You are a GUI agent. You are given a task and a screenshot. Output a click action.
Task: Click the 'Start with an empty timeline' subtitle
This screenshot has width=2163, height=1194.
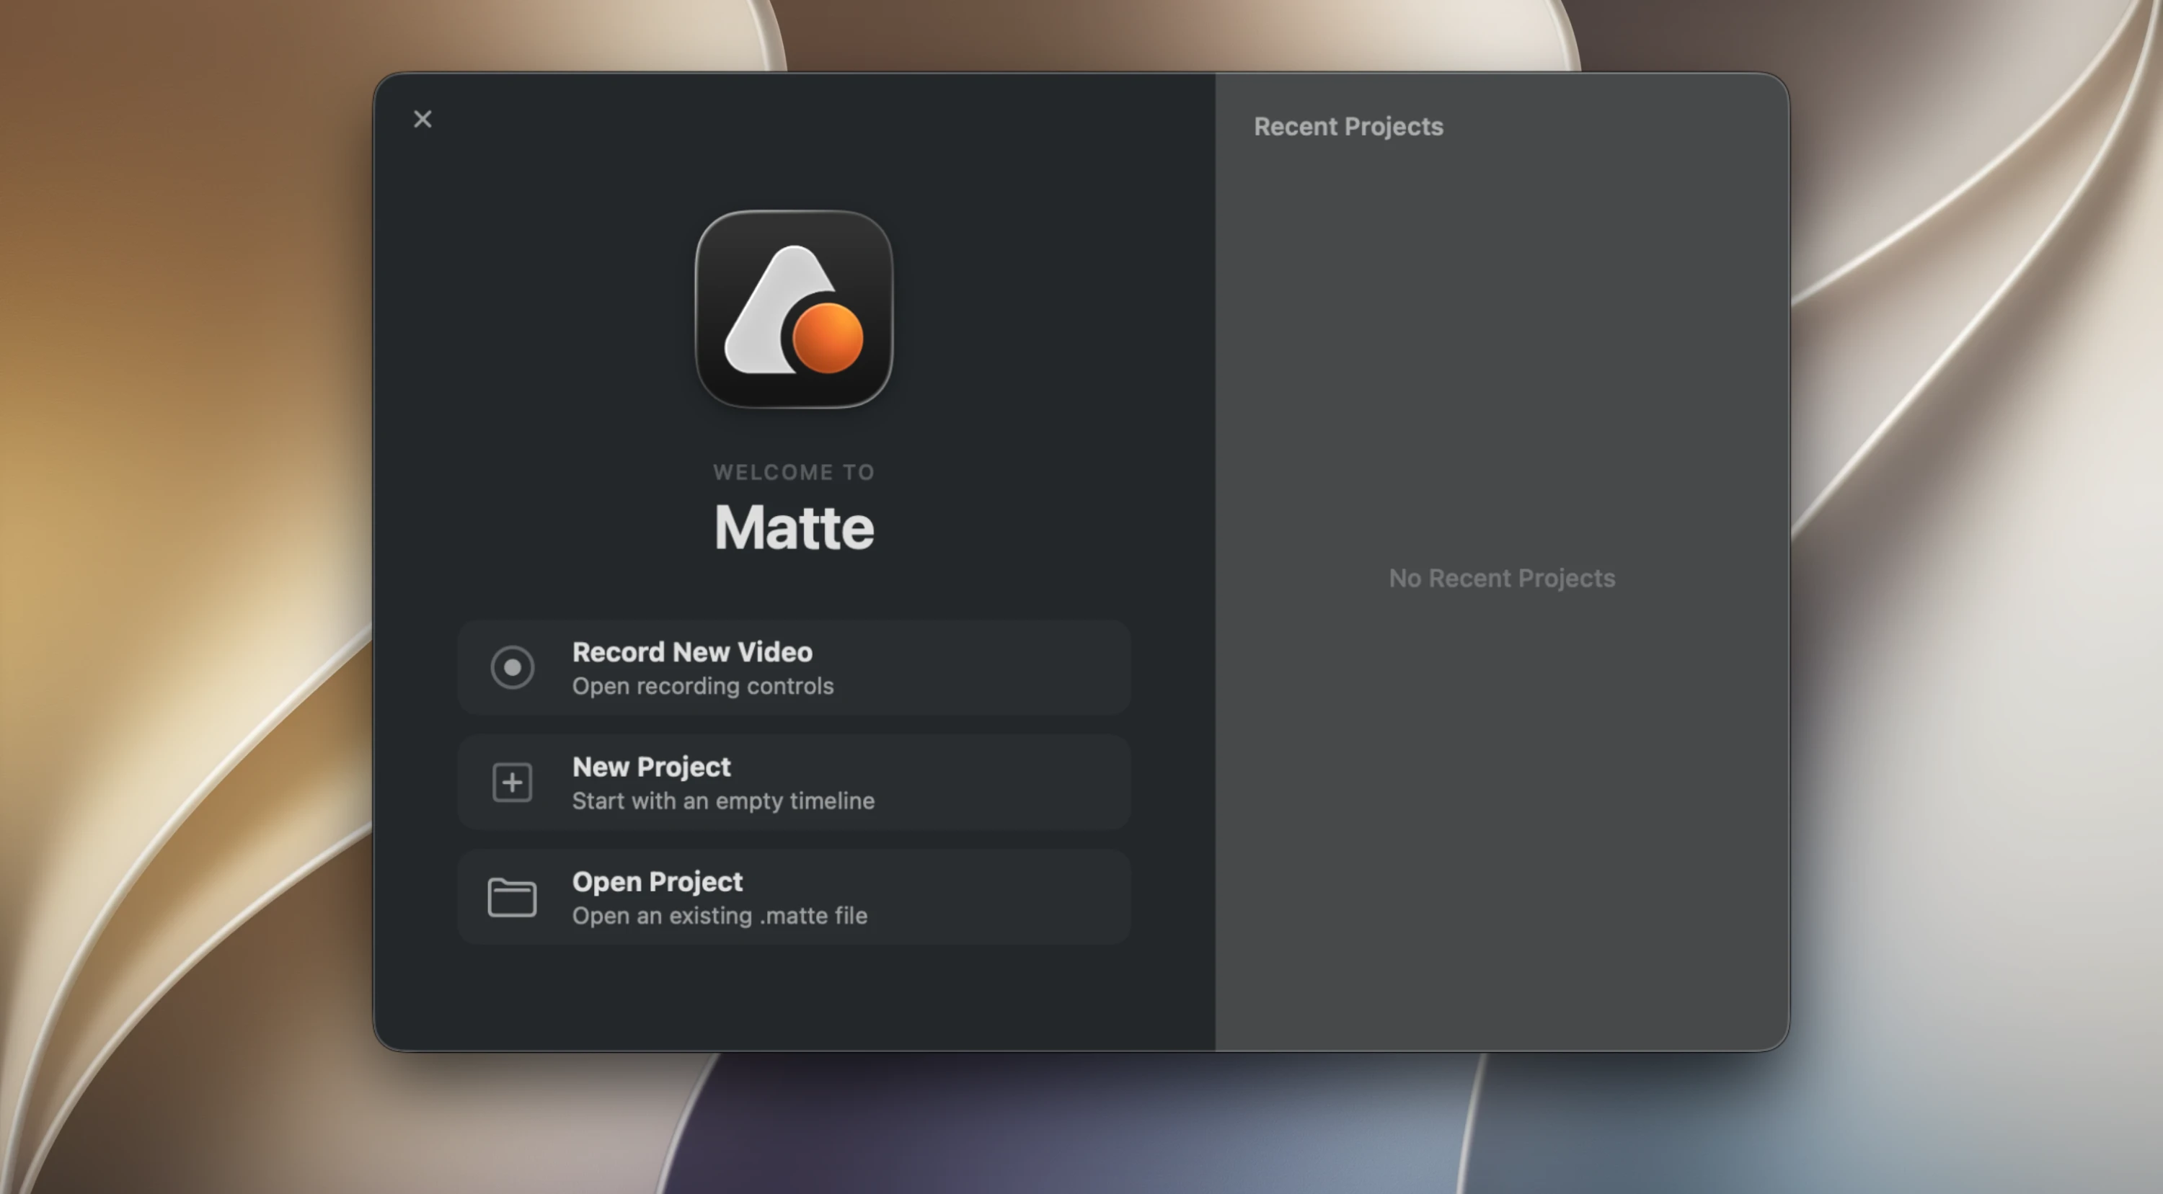[723, 801]
